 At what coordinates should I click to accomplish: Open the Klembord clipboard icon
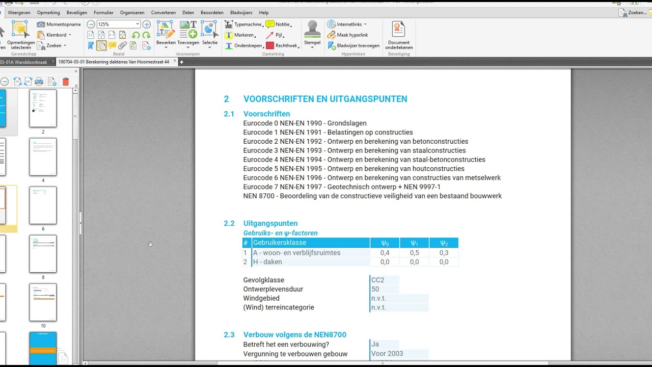(x=41, y=35)
